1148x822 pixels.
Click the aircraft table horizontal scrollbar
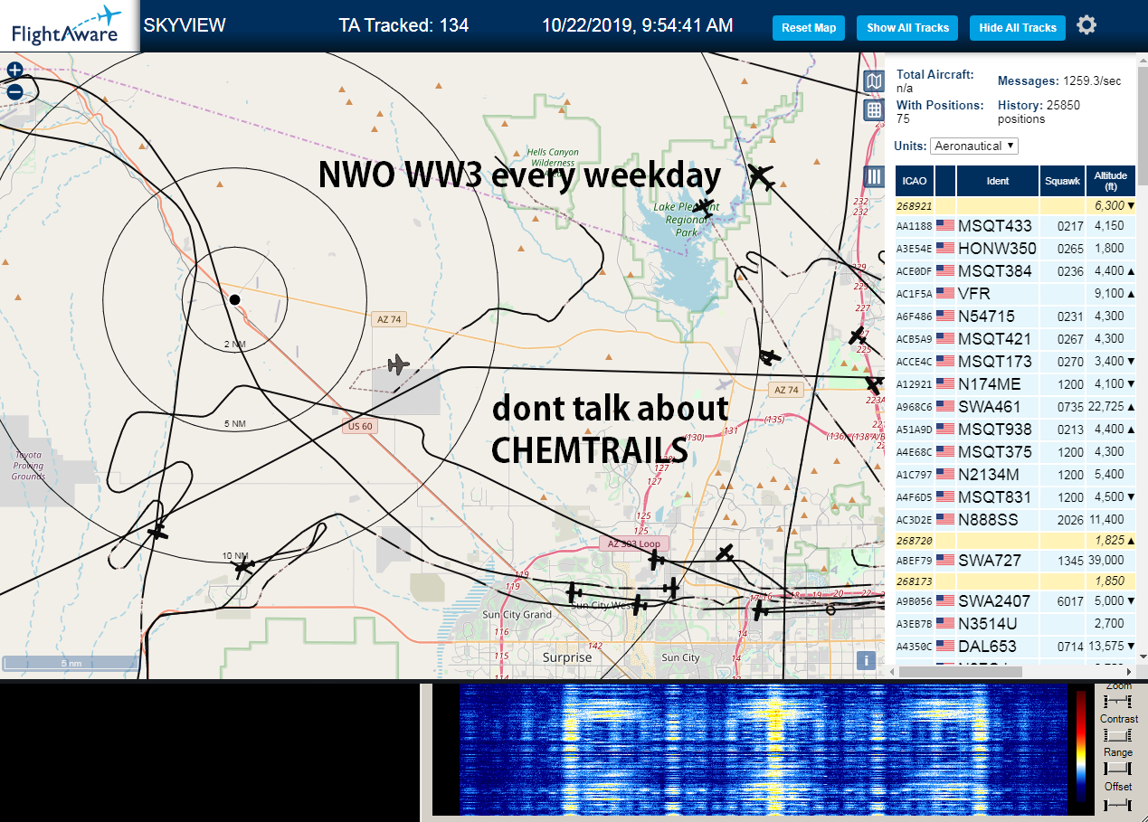click(x=959, y=672)
